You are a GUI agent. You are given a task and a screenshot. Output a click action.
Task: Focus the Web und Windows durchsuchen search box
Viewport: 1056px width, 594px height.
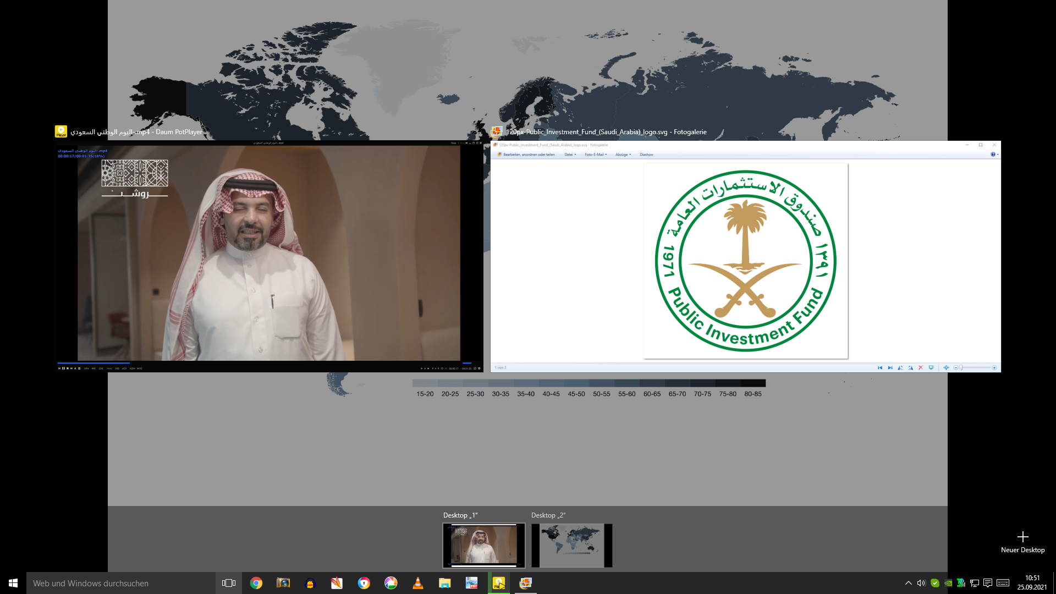tap(121, 583)
